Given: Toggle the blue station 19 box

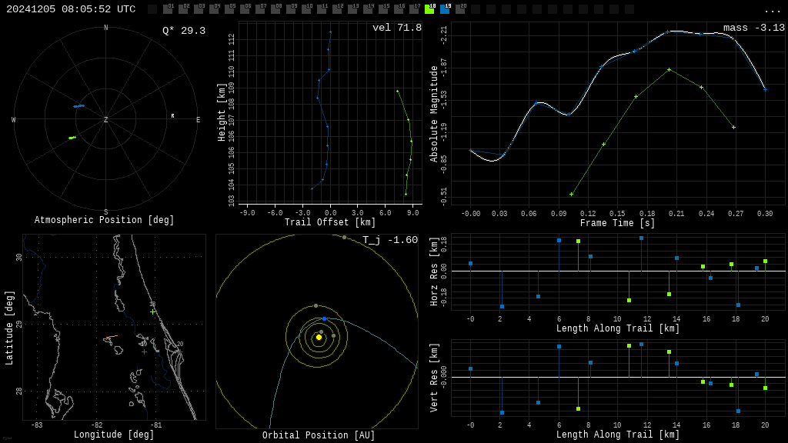Looking at the screenshot, I should tap(445, 9).
